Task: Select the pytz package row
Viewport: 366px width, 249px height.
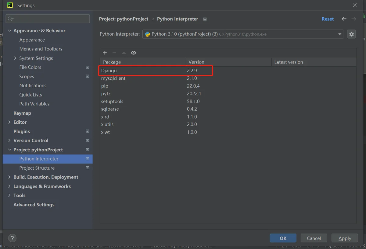Action: point(228,94)
